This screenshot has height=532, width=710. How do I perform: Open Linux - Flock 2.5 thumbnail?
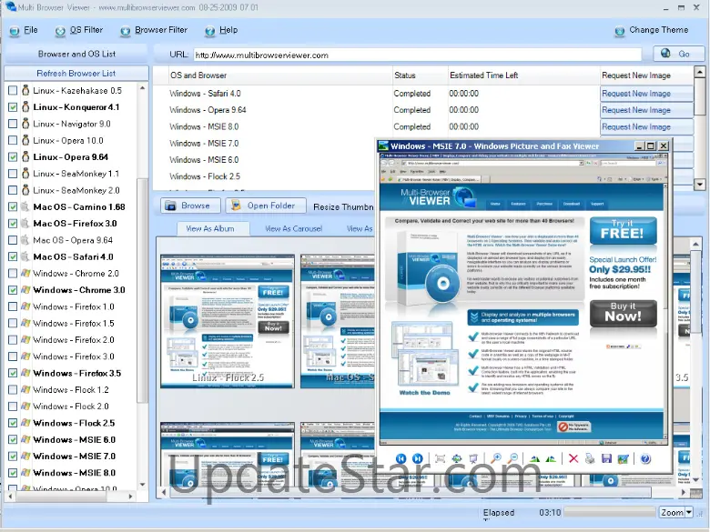228,321
